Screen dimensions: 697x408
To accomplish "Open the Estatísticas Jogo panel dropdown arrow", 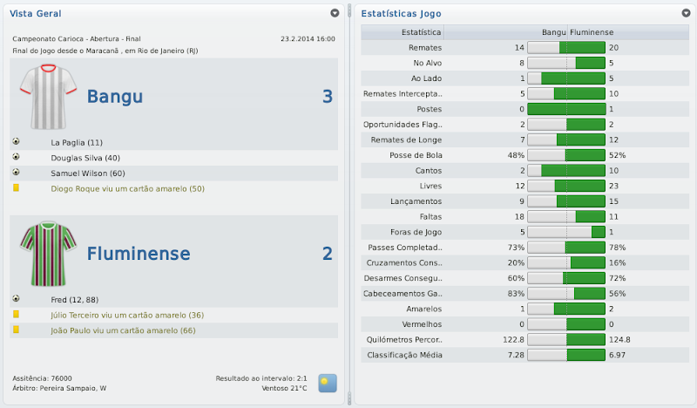I will (x=684, y=13).
